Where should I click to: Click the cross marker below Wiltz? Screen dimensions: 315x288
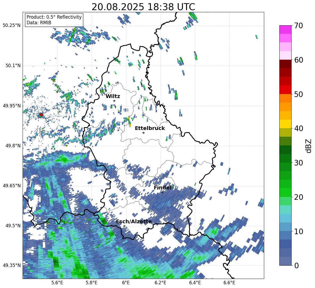[x=114, y=101]
